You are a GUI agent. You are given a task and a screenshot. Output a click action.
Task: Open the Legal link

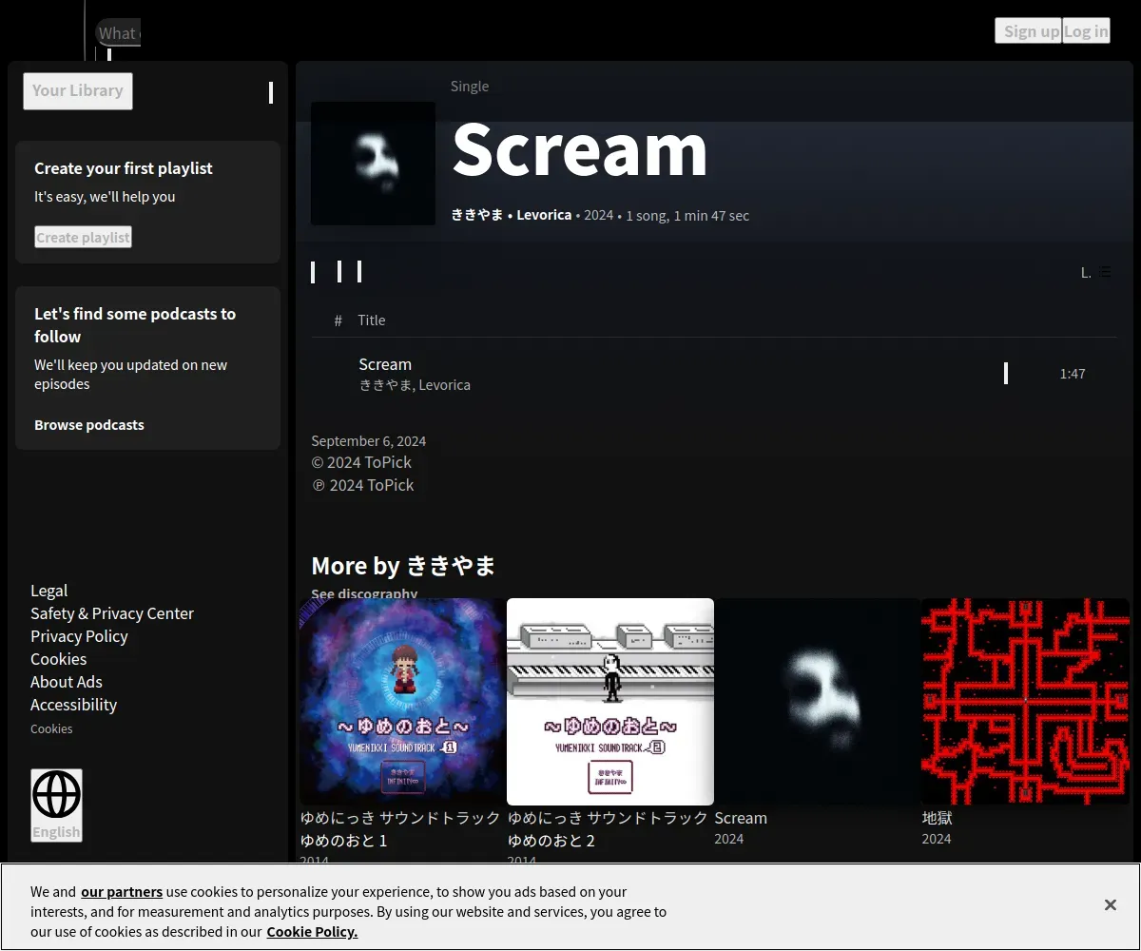[49, 591]
